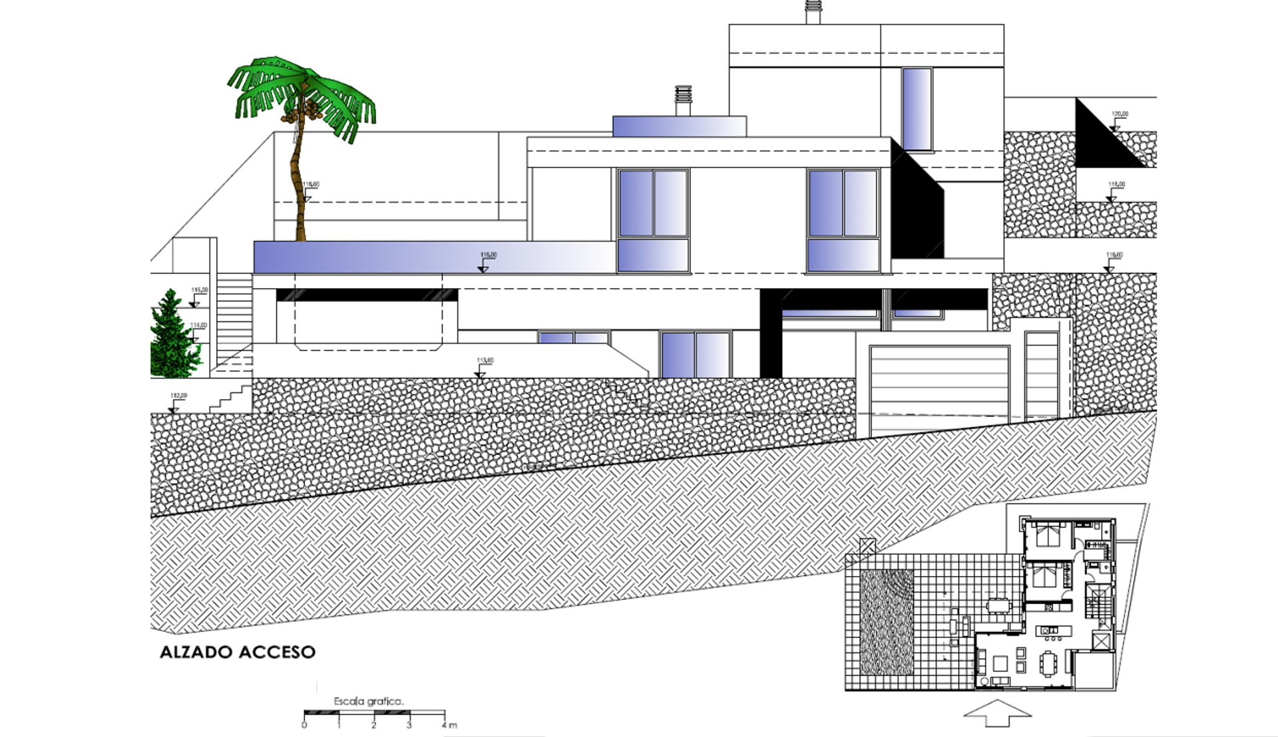Click the 120,00 elevation marker
Screen dimensions: 1278x737
coord(1119,121)
